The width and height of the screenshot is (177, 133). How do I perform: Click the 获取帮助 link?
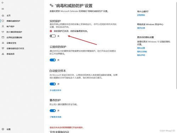(x=141, y=15)
